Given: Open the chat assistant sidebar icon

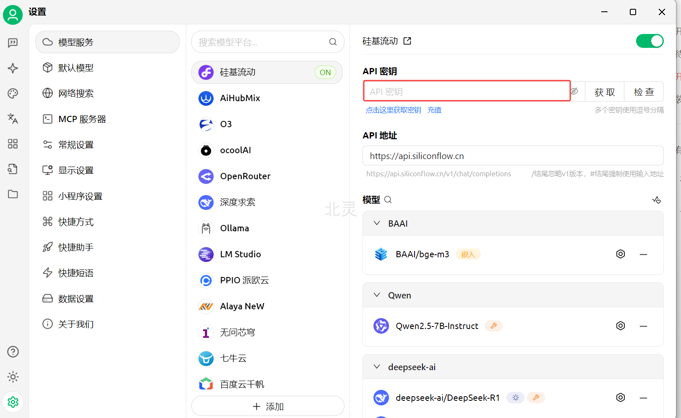Looking at the screenshot, I should click(13, 43).
